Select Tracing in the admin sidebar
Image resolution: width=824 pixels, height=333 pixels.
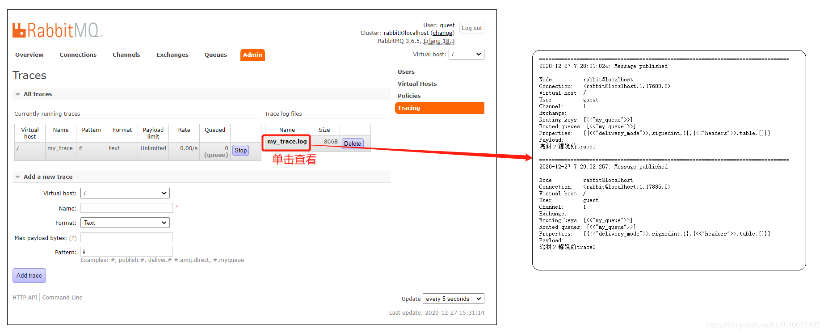point(440,108)
